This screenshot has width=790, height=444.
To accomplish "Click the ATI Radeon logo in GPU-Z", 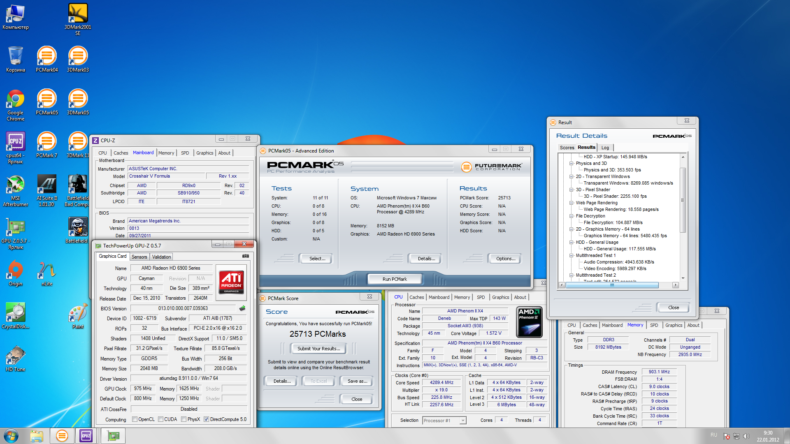I will [231, 282].
